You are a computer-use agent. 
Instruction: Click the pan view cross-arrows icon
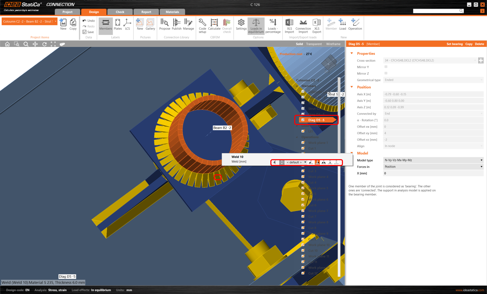click(x=35, y=44)
